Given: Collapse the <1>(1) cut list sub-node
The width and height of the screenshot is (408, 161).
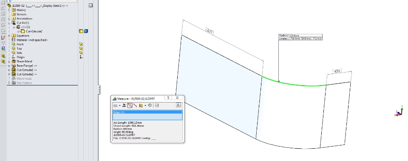Looking at the screenshot, I should click(x=14, y=27).
